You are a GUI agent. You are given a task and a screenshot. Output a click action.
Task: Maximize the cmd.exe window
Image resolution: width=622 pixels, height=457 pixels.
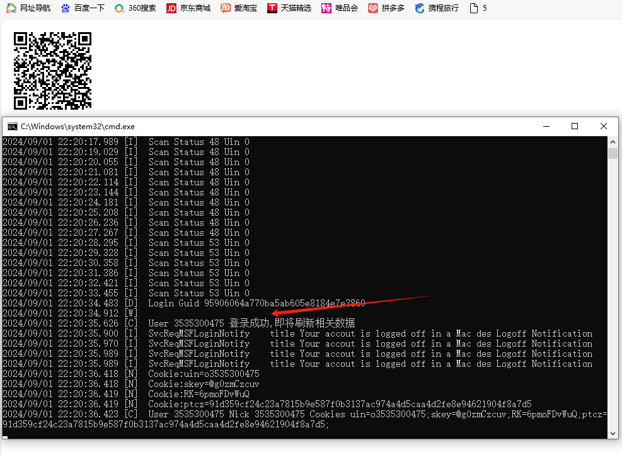pyautogui.click(x=575, y=126)
